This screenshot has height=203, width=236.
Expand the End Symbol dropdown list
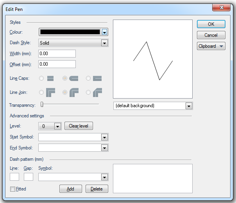tap(104, 147)
